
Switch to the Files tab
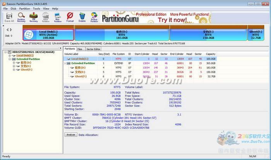81,49
